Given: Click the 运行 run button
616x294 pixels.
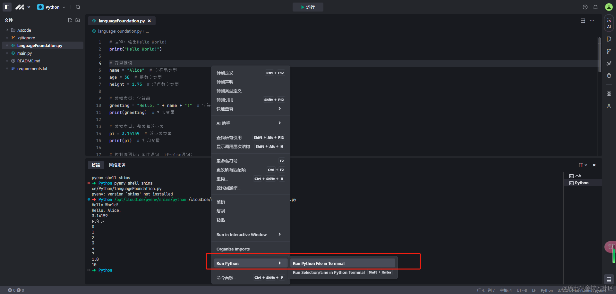Looking at the screenshot, I should 308,7.
